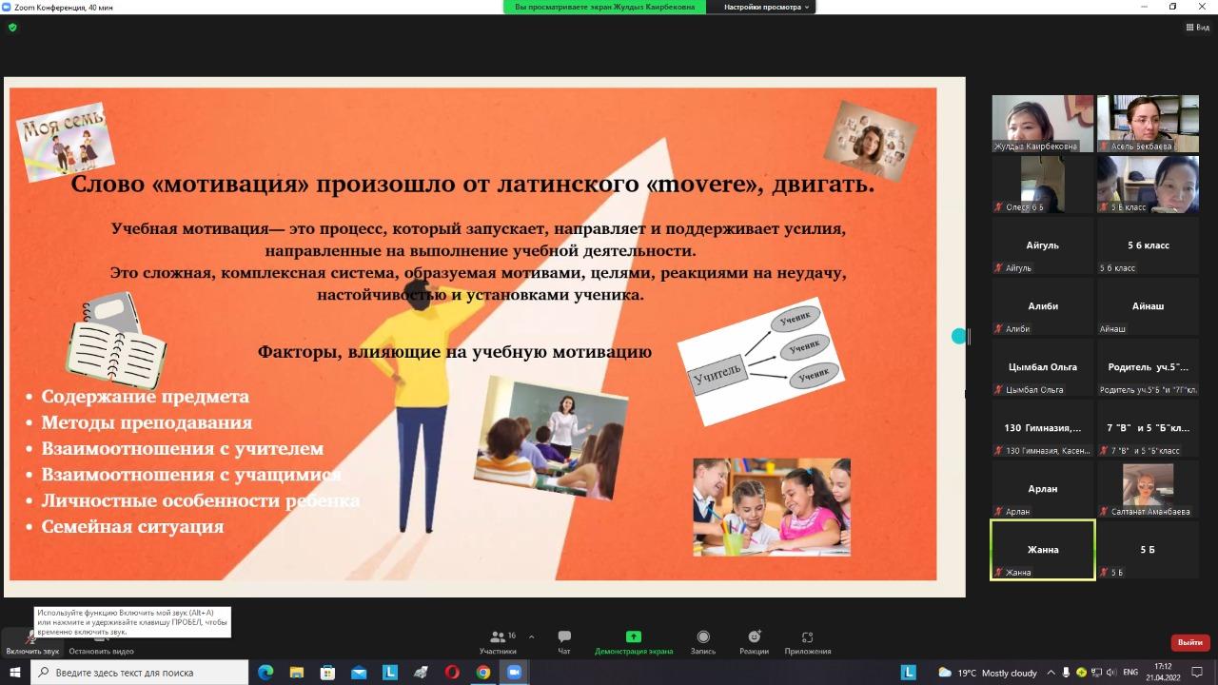
Task: Click the green encryption shield icon
Action: tap(12, 28)
